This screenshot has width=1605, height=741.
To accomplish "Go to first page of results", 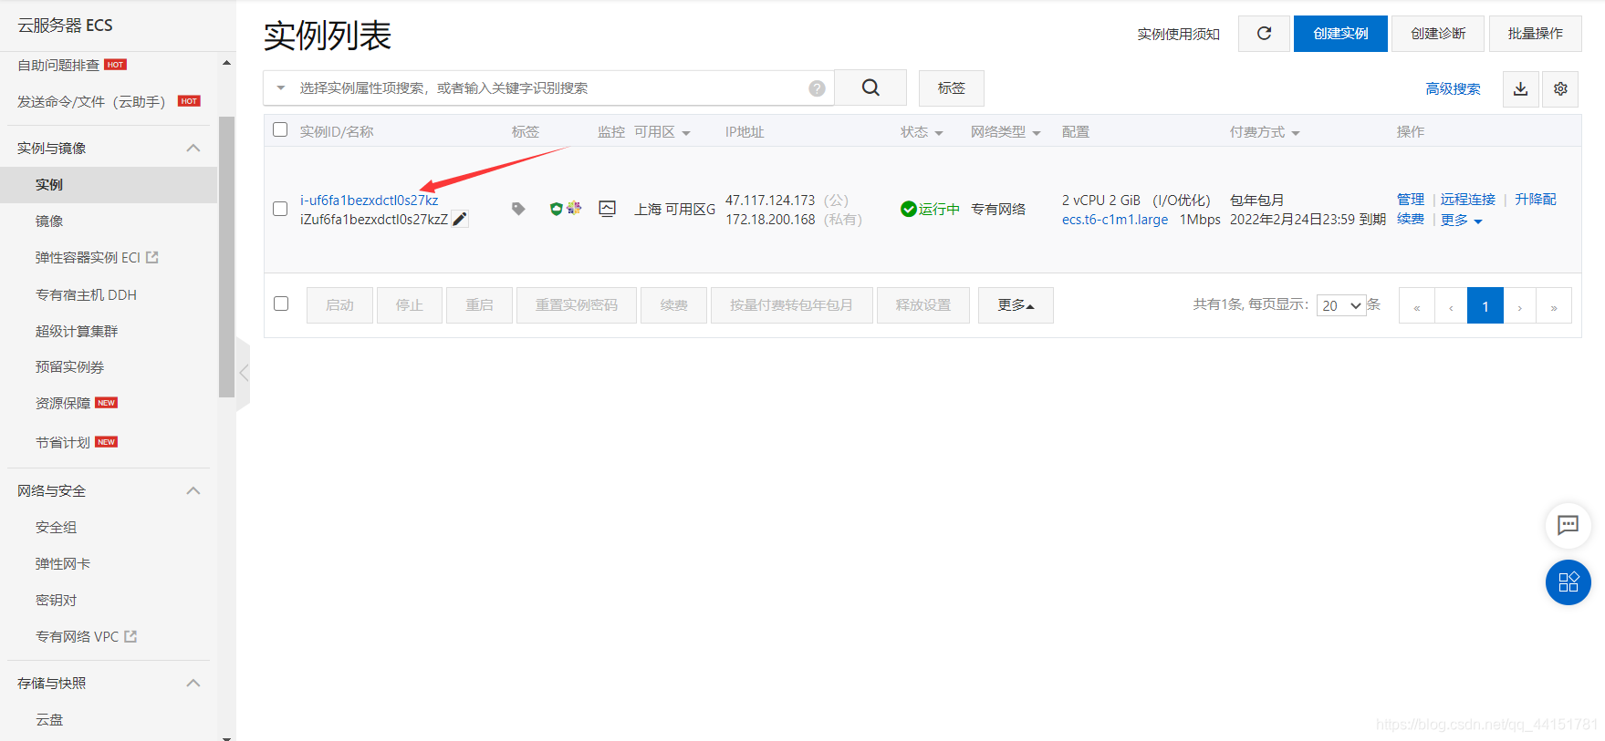I will 1416,306.
